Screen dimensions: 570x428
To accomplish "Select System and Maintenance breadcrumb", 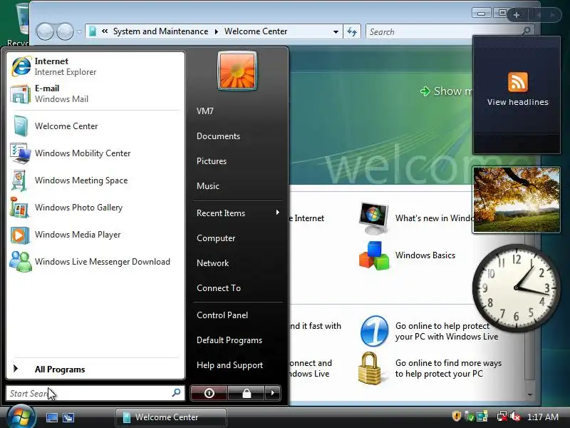I will [x=160, y=31].
